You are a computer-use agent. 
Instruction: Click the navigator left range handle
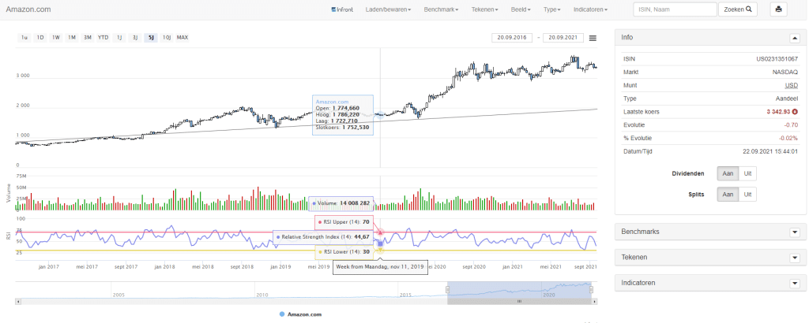448,290
